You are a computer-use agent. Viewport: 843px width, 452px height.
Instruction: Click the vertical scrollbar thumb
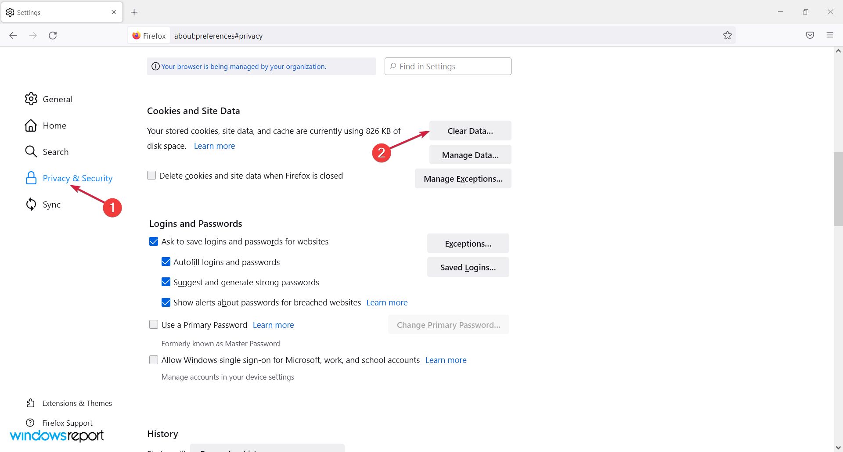click(838, 189)
